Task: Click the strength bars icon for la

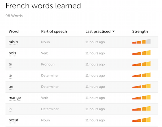Action: [141, 109]
